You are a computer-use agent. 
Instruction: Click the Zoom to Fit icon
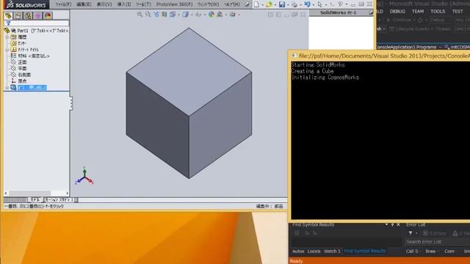[140, 15]
